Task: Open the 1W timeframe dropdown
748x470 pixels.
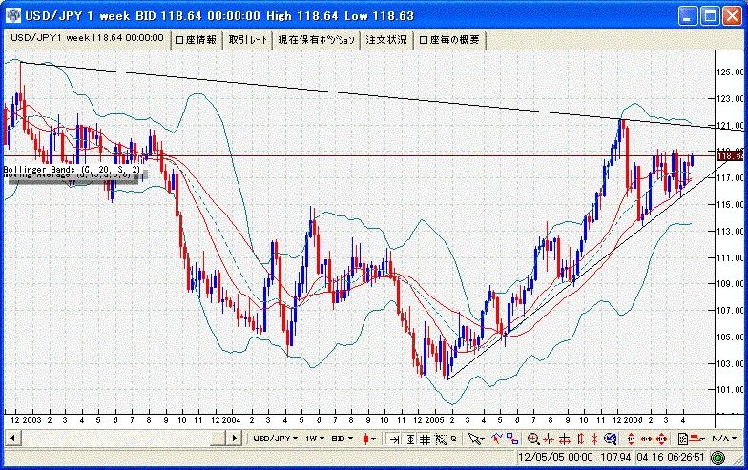Action: coord(314,439)
